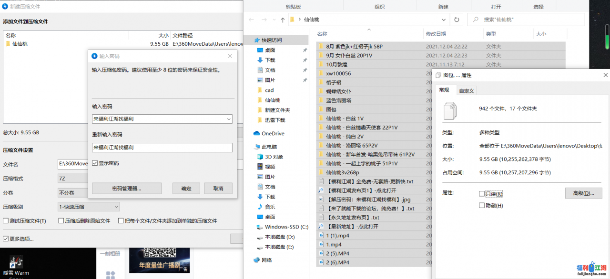
Task: Select the Windows-SSD (C:) drive
Action: point(286,227)
